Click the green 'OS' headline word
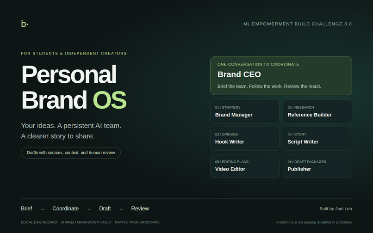This screenshot has width=373, height=233. pyautogui.click(x=109, y=100)
